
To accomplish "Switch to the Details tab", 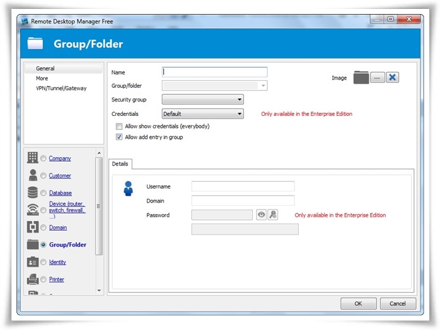I will coord(120,164).
